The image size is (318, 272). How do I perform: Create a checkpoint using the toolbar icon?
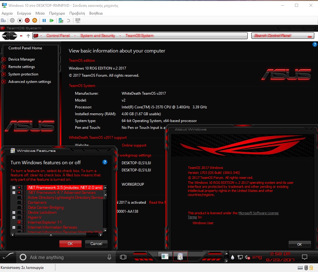pyautogui.click(x=61, y=20)
